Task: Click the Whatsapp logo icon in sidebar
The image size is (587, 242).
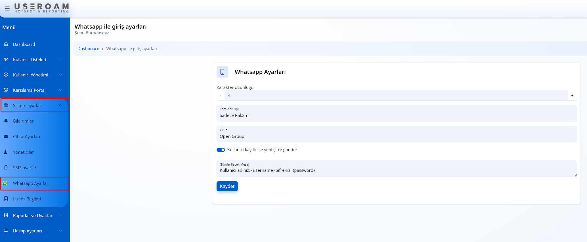Action: click(x=5, y=183)
